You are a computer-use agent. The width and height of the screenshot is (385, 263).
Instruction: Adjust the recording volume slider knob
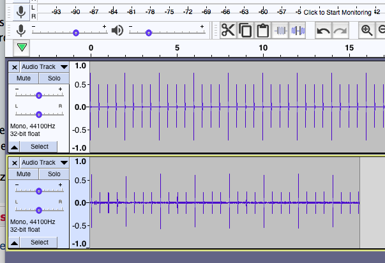tap(76, 33)
